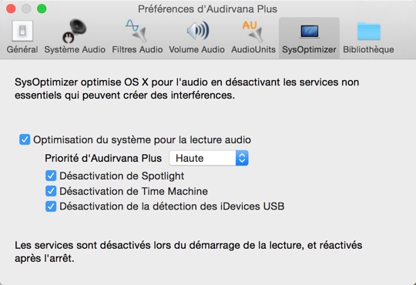Switch to the Général tab label

point(22,49)
